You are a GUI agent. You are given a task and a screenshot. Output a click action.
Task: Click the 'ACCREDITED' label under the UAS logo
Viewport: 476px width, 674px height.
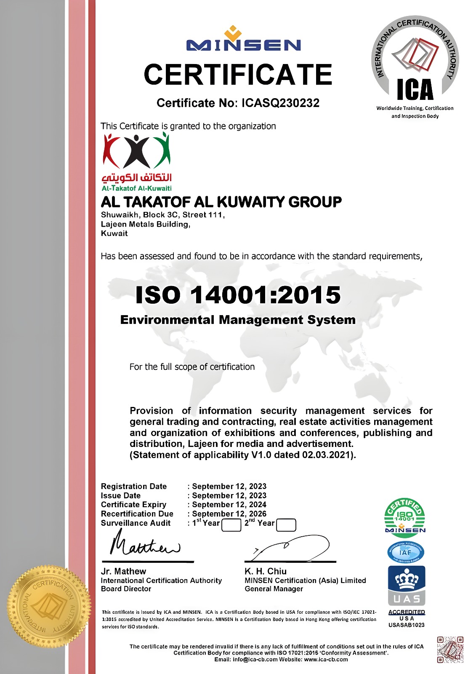click(x=407, y=612)
